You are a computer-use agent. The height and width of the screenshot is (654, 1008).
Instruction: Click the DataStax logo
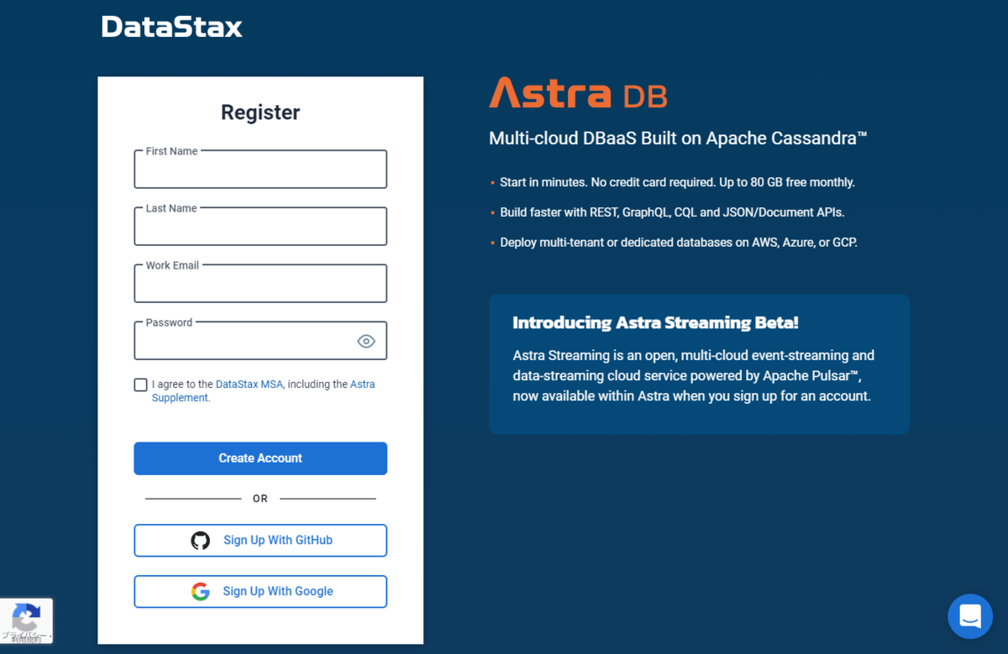(x=171, y=27)
